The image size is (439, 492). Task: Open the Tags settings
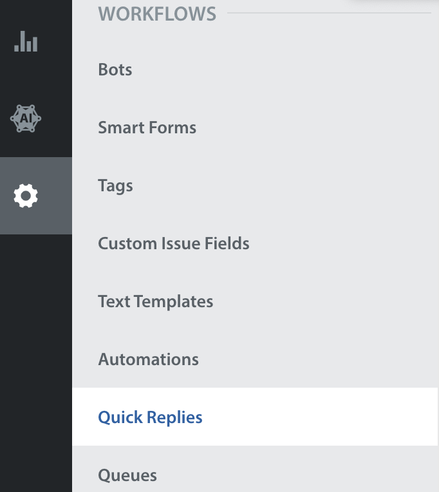click(x=115, y=185)
